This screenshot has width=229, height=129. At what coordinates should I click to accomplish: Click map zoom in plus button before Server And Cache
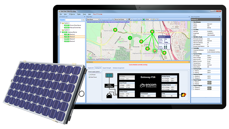[x=113, y=19]
